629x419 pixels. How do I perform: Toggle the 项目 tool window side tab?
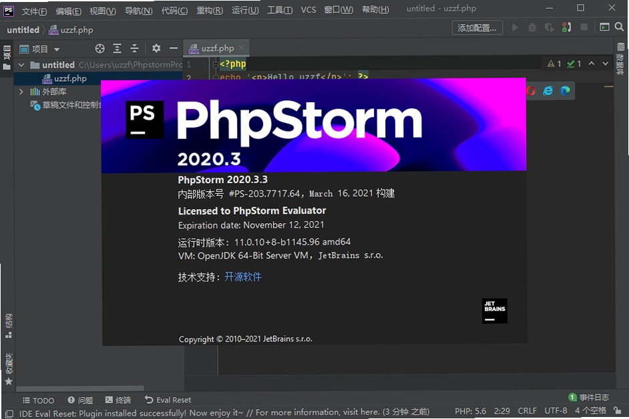[7, 57]
